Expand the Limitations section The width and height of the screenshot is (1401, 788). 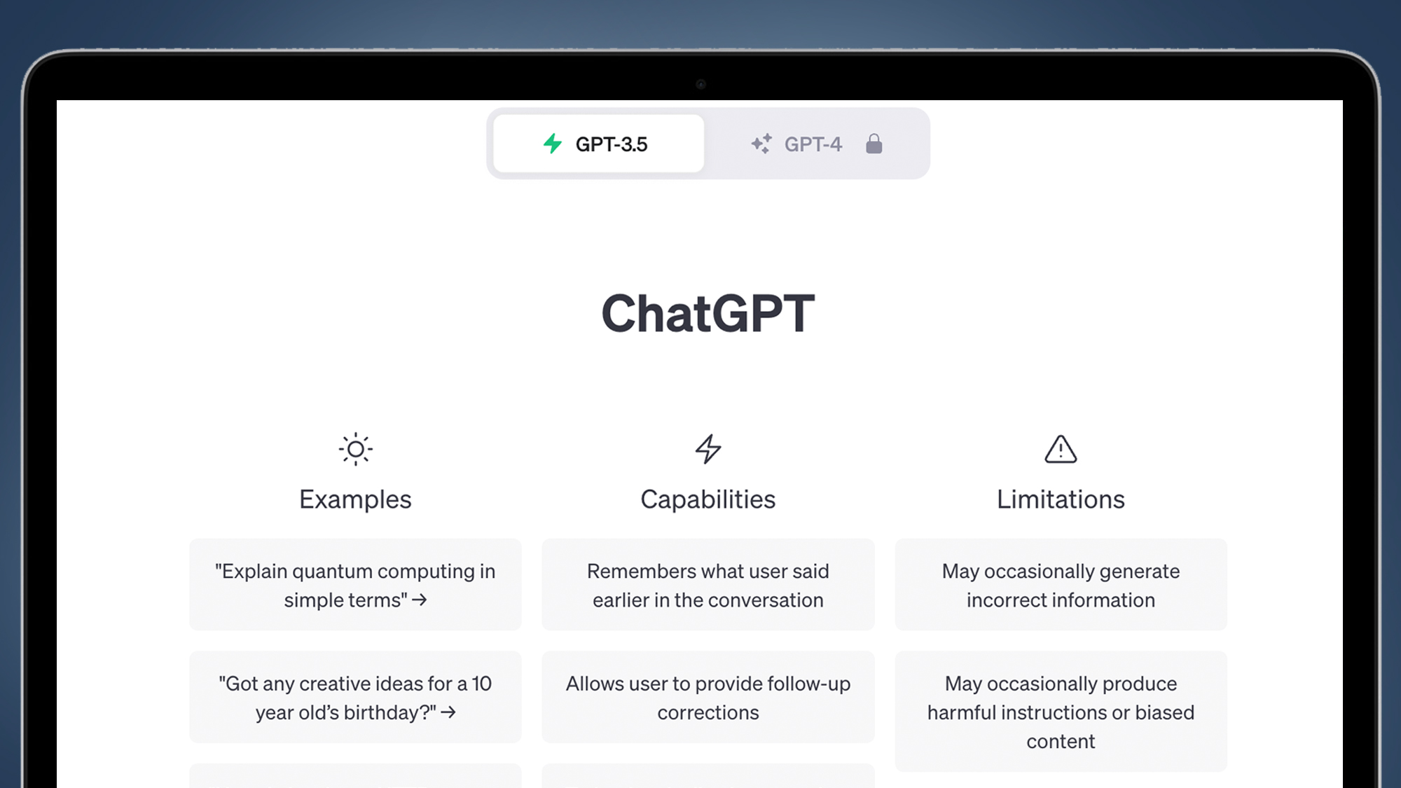[x=1061, y=499]
